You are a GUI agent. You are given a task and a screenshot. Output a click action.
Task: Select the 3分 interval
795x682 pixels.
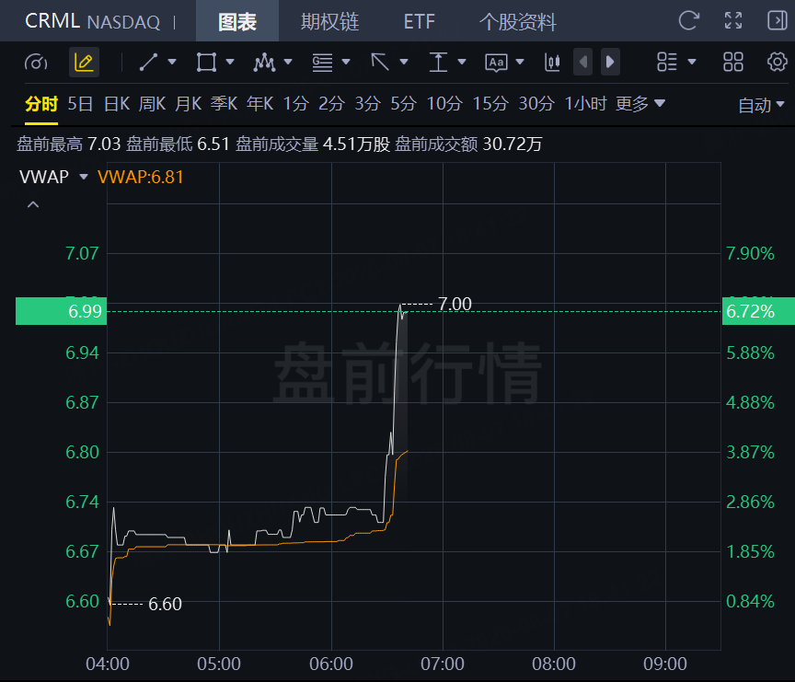point(367,104)
